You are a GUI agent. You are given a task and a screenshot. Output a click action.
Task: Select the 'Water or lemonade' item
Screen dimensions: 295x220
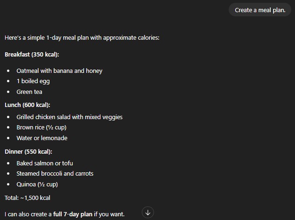pos(42,138)
